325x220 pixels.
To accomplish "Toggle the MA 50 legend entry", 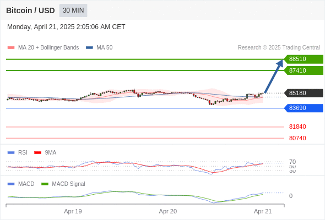I will (99, 48).
